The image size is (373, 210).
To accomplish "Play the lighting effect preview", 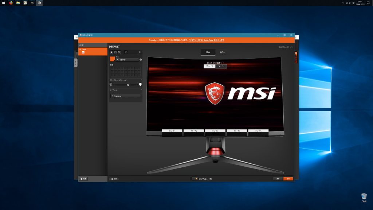I will point(140,52).
